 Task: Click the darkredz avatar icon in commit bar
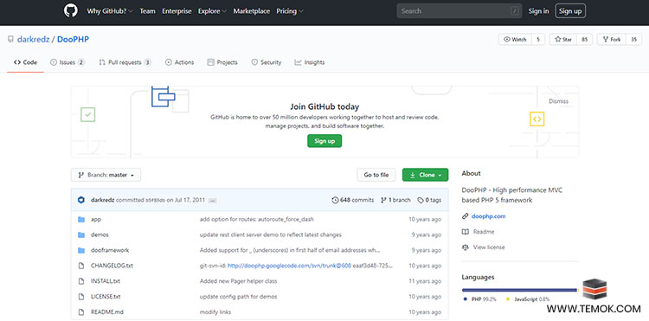(81, 200)
